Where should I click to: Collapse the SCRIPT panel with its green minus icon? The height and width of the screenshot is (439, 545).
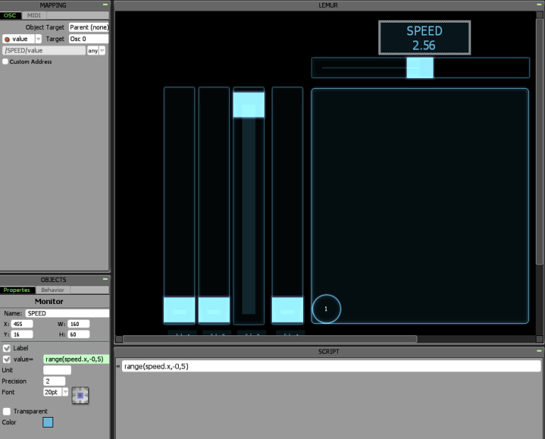tap(539, 352)
